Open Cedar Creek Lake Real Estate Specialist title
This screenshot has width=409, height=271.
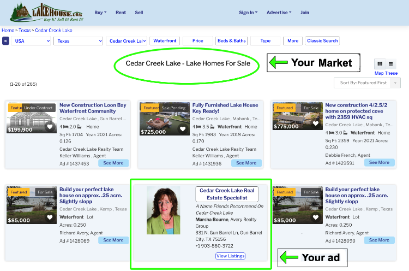point(227,194)
